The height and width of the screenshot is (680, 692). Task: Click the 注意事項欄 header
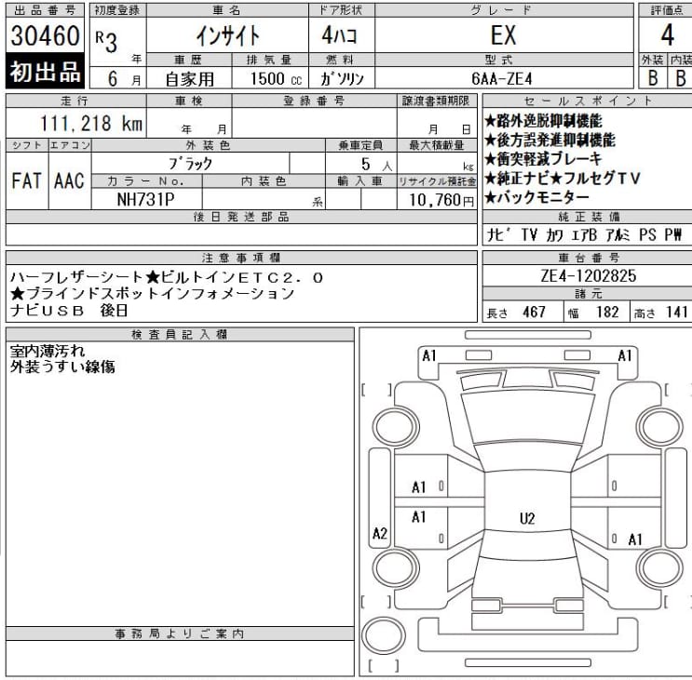[241, 258]
